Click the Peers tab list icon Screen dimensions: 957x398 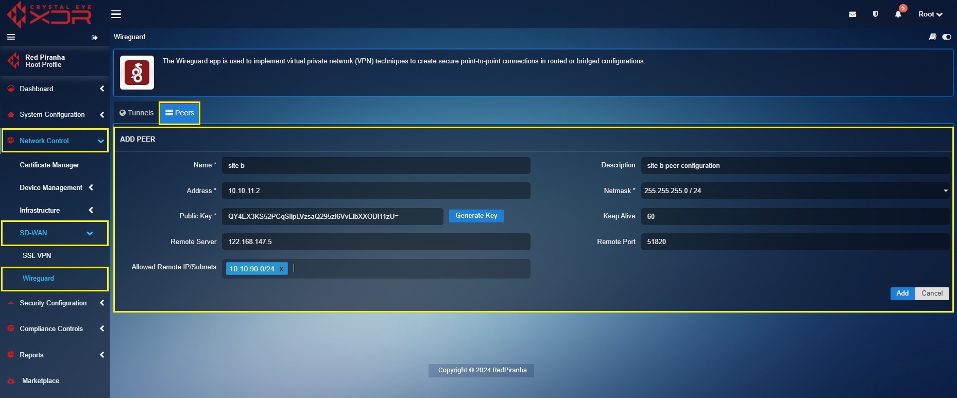pyautogui.click(x=169, y=112)
